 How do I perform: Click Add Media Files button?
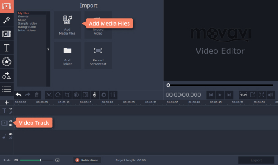[x=67, y=25]
